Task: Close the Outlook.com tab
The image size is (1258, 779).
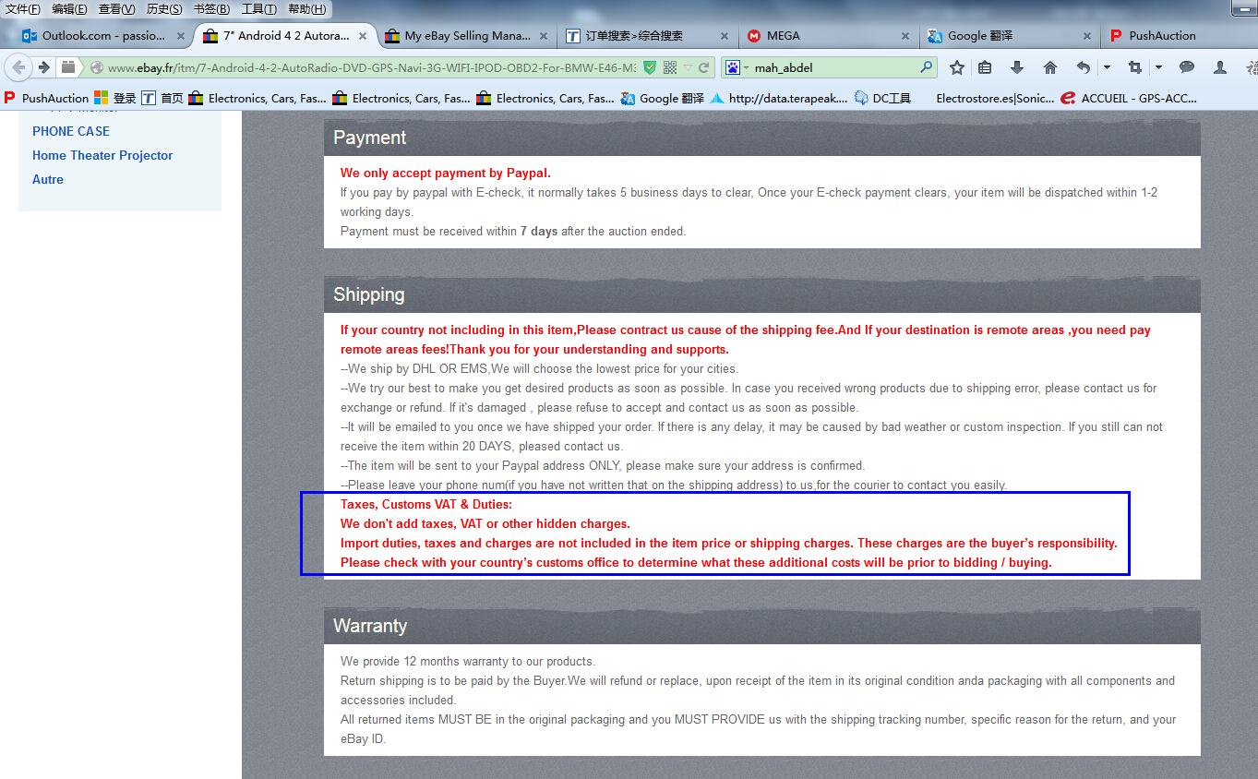Action: click(x=181, y=37)
